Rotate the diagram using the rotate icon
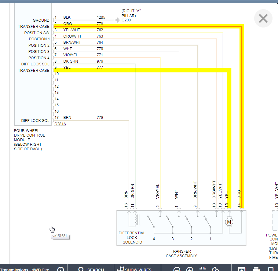This screenshot has height=271, width=278. 215,269
